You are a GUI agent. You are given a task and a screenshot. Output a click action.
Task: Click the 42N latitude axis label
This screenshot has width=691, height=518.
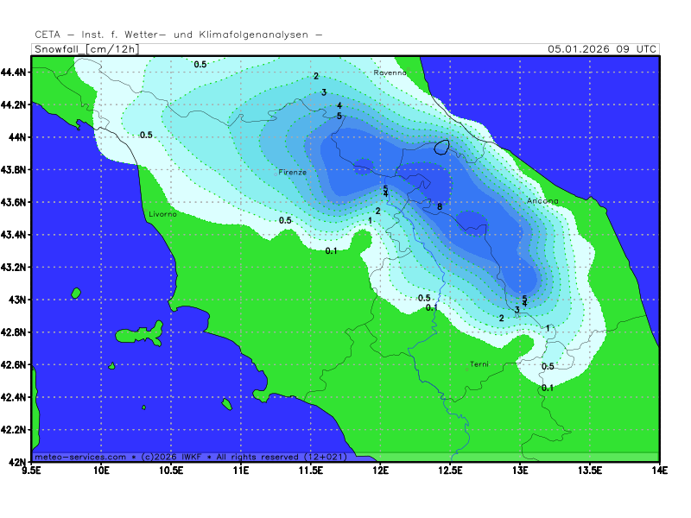pyautogui.click(x=16, y=462)
